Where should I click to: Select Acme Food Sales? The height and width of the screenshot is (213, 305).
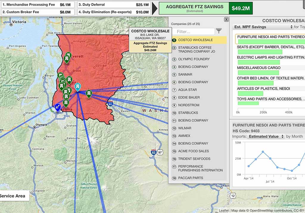click(x=199, y=151)
